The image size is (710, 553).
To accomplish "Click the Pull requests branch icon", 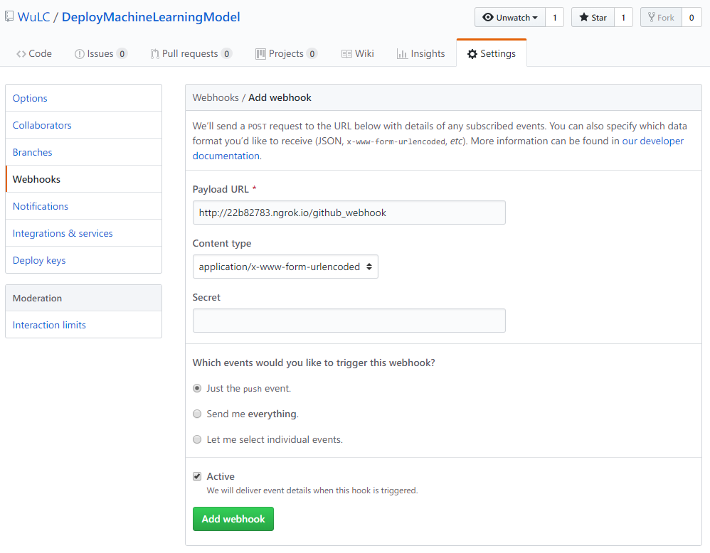I will pyautogui.click(x=154, y=54).
